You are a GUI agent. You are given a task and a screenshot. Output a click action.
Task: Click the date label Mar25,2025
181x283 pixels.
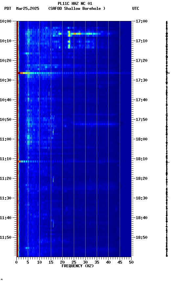(x=28, y=9)
